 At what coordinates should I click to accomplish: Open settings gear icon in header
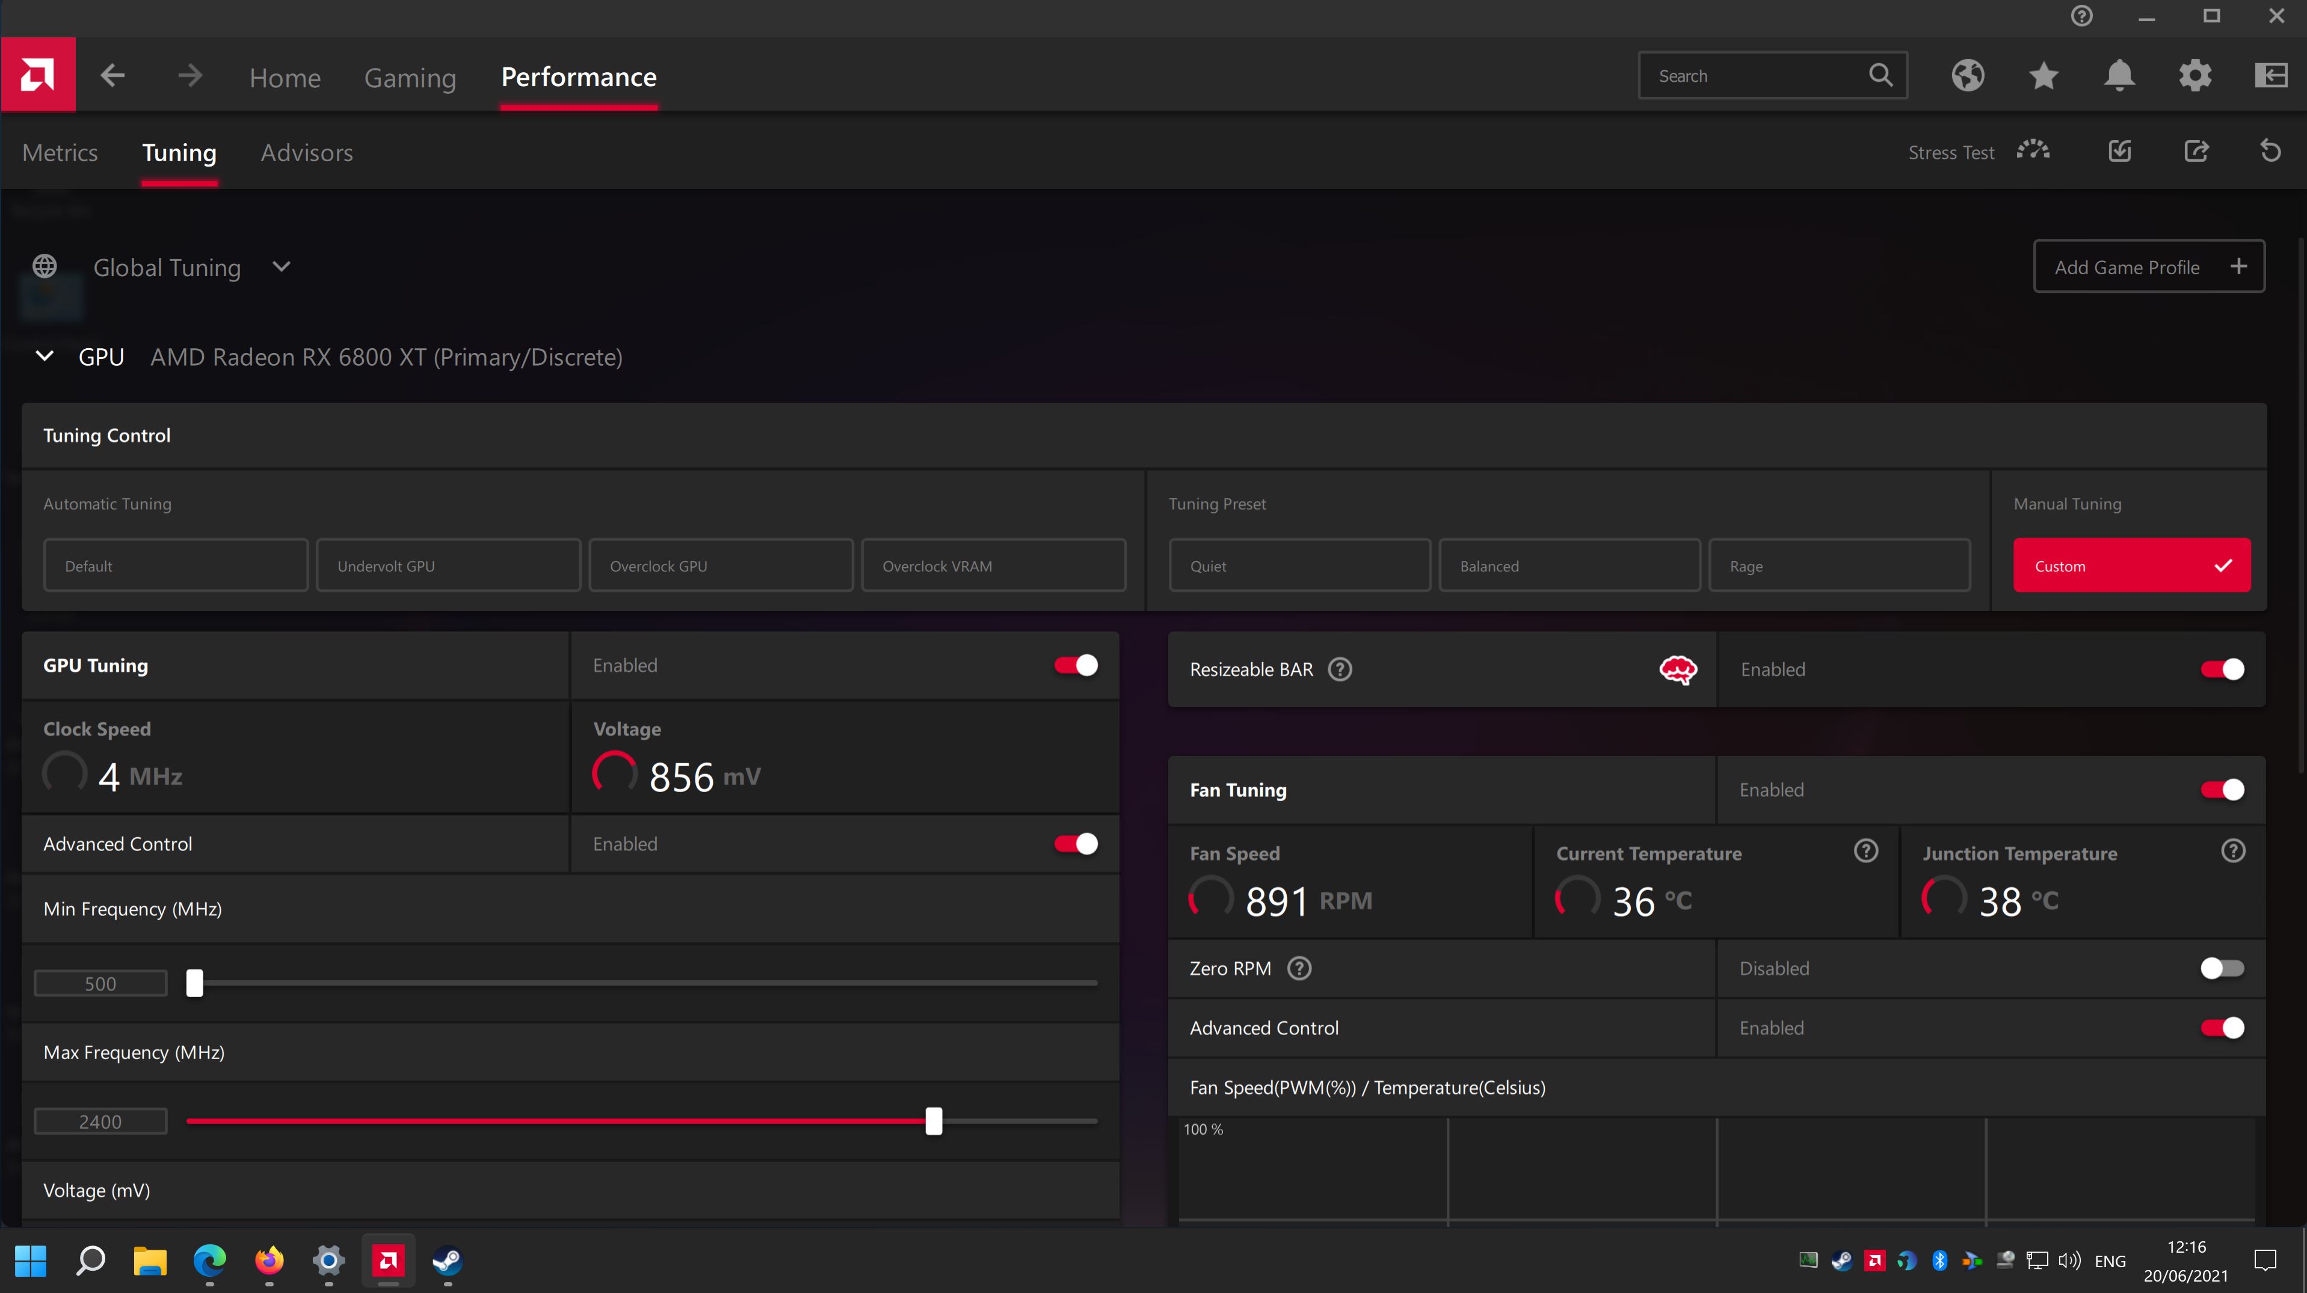pyautogui.click(x=2195, y=75)
